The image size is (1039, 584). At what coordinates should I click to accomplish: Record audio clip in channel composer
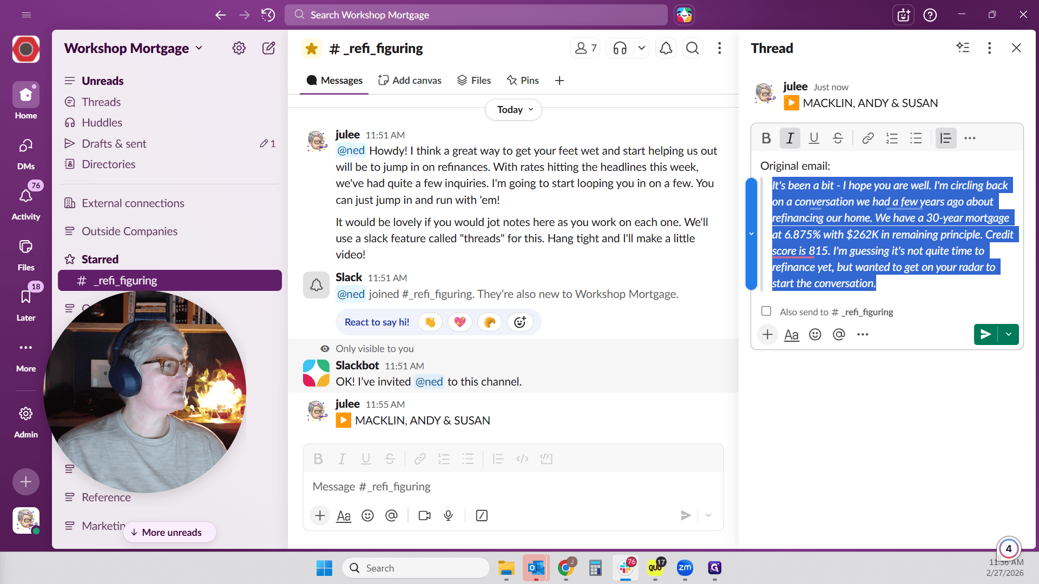point(449,516)
